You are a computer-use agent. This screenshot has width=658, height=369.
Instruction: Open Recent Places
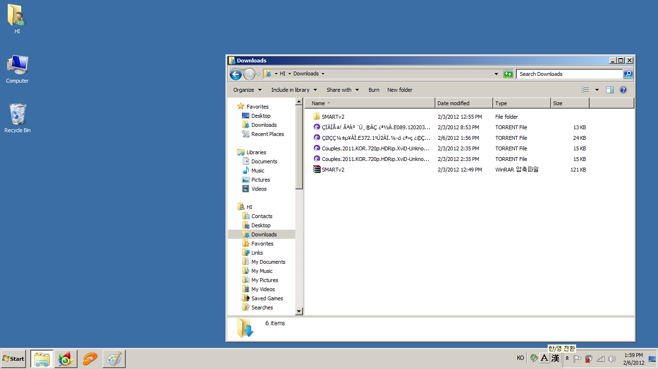tap(267, 134)
